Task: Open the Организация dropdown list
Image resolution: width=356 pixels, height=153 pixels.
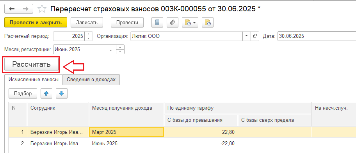Action: [246, 36]
